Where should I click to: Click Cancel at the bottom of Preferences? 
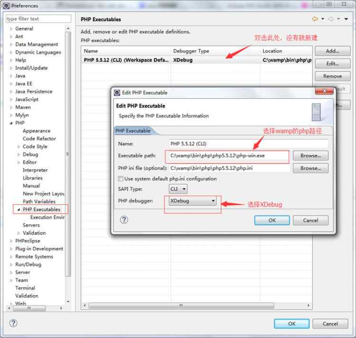(330, 324)
